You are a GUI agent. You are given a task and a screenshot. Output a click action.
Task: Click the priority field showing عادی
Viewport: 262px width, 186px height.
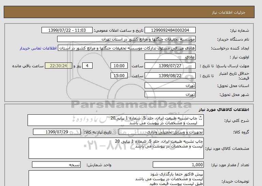170,57
